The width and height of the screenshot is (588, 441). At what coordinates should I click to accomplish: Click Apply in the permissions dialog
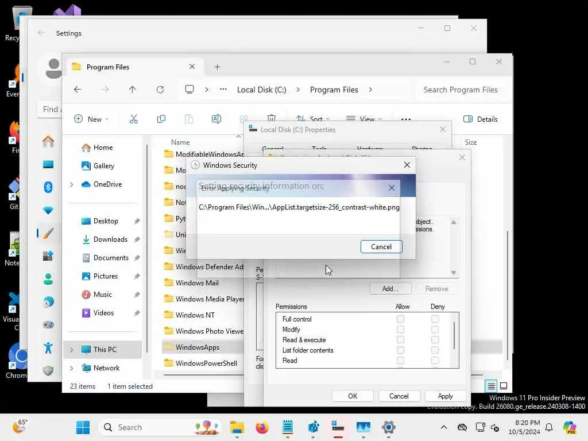[445, 396]
